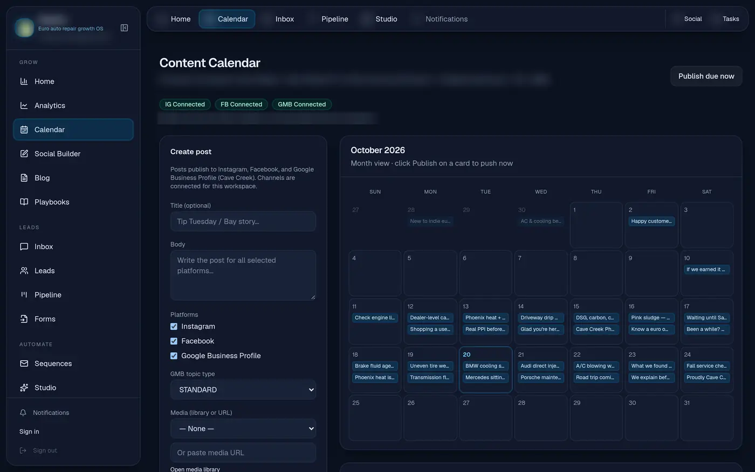Open the "Check engine li…" post card
This screenshot has height=472, width=755.
[375, 318]
